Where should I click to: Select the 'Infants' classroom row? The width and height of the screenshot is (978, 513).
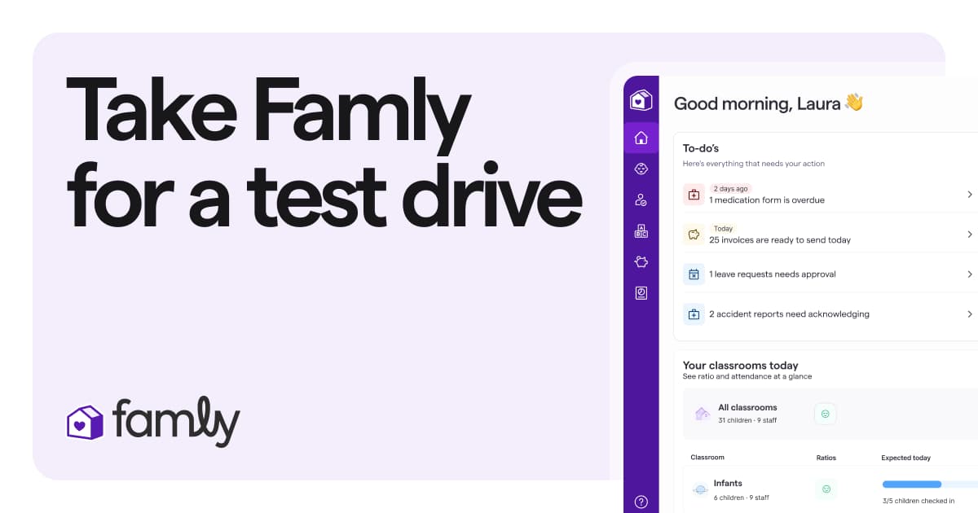[x=830, y=489]
